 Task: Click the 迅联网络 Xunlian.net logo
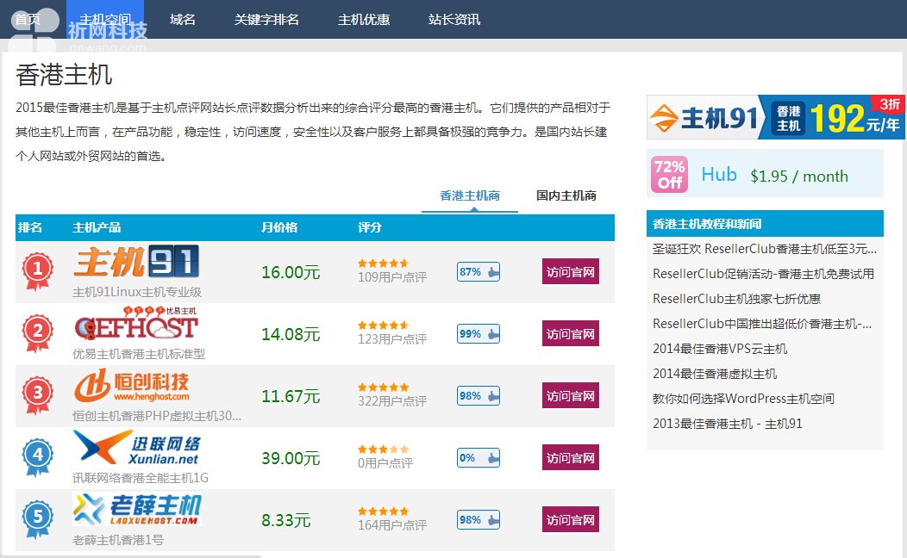coord(136,449)
